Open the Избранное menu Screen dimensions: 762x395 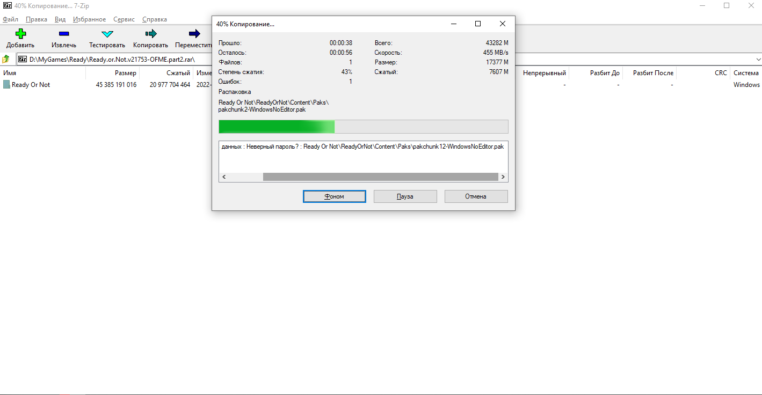click(90, 19)
